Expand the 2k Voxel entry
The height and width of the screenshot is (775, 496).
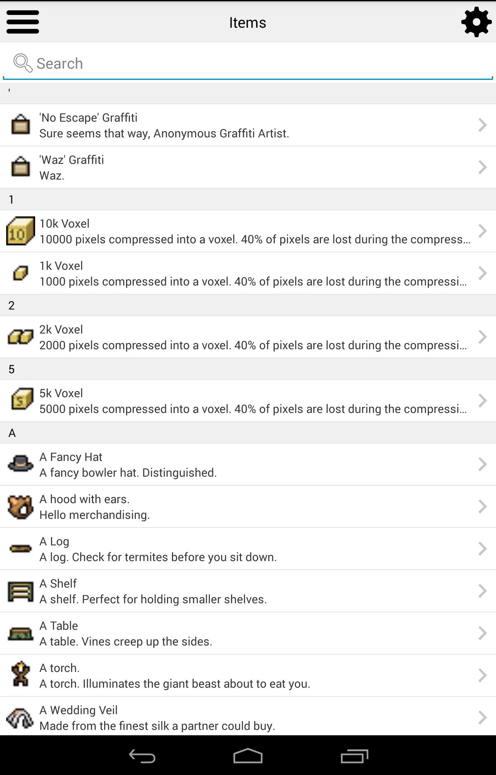[483, 336]
